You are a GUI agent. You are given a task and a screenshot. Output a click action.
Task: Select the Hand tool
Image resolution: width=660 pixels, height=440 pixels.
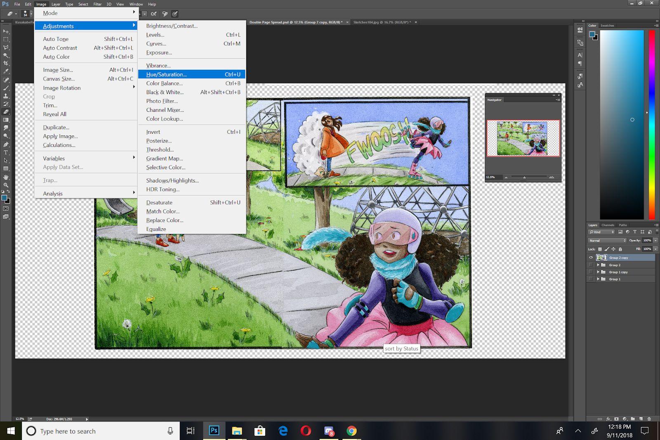click(6, 177)
